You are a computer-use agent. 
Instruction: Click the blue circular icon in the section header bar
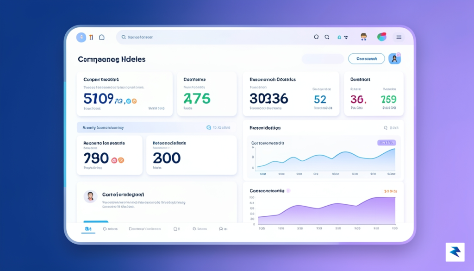(209, 128)
